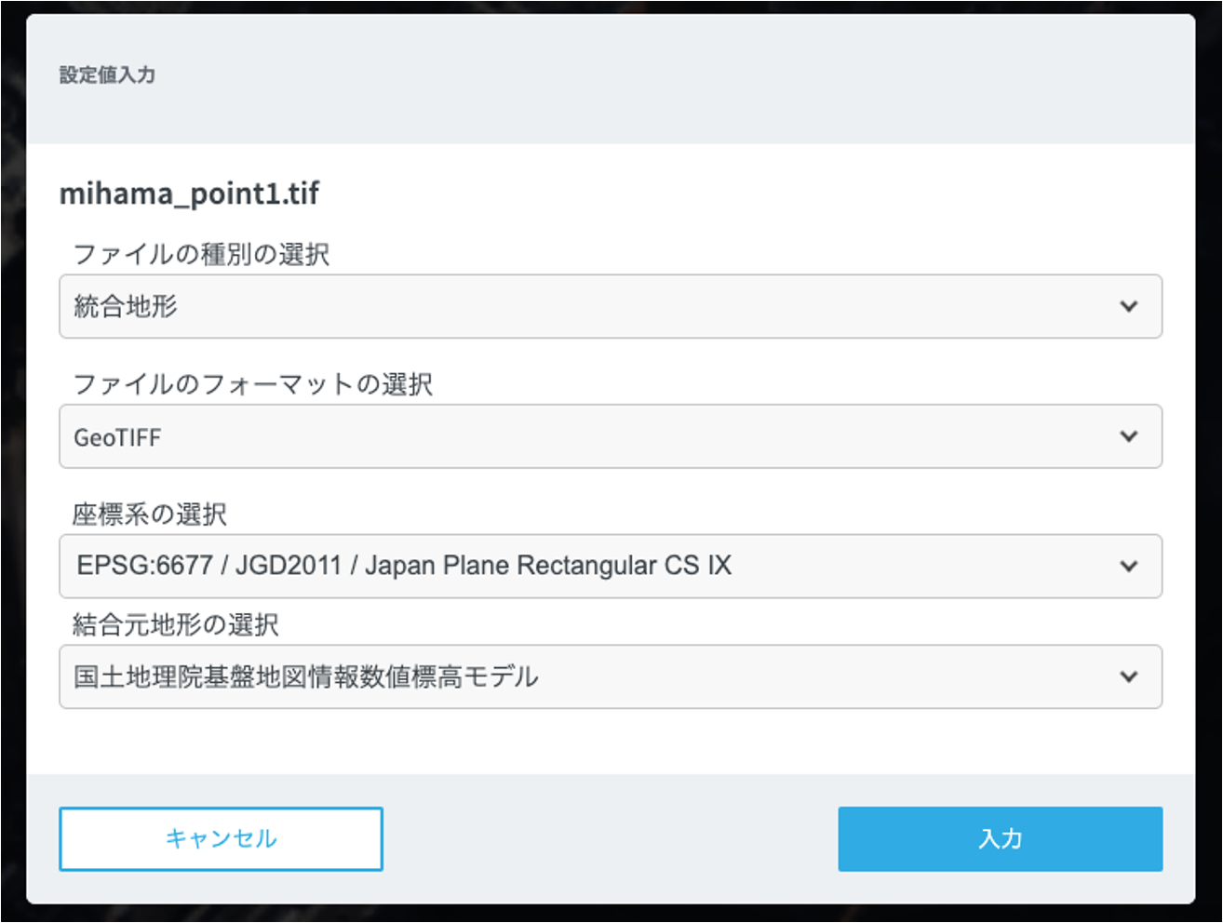The height and width of the screenshot is (923, 1223).
Task: Click the chevron on the EPSG:6677 coordinate field
Action: (1129, 566)
